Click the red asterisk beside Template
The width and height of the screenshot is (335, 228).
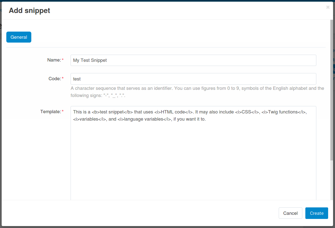(62, 111)
